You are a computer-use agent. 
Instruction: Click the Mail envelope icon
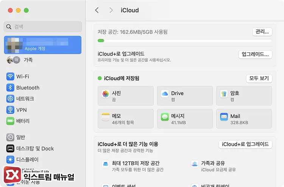pyautogui.click(x=224, y=117)
